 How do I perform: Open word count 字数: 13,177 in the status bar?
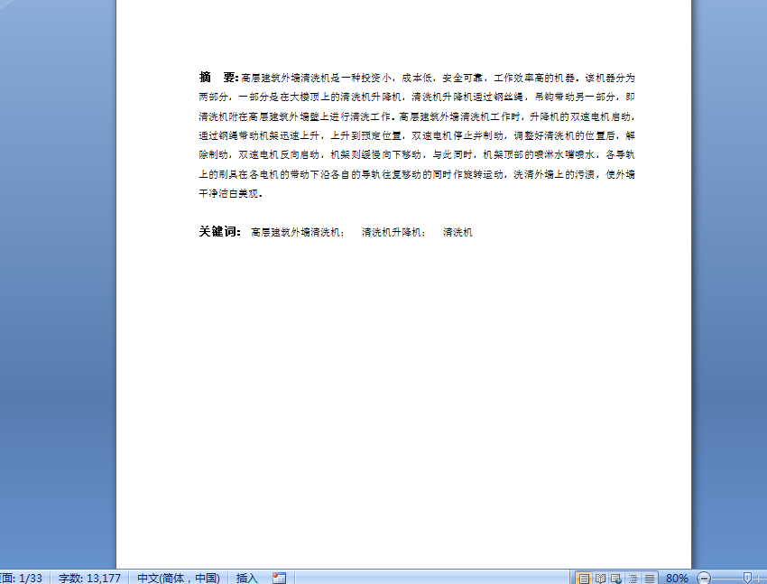tap(89, 578)
